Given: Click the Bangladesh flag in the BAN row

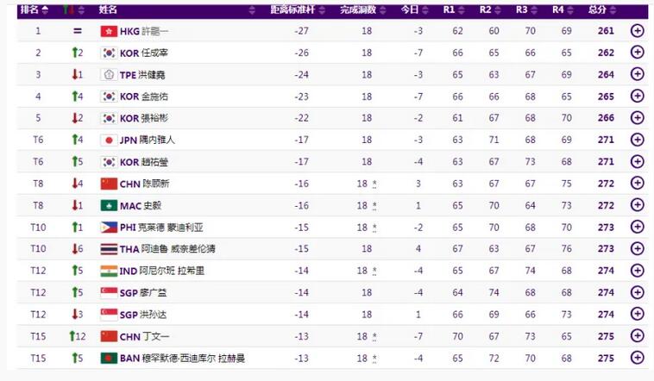Looking at the screenshot, I should pos(109,358).
